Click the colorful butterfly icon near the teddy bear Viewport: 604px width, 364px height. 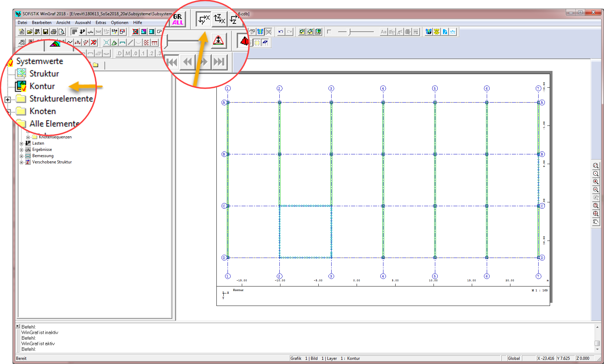pyautogui.click(x=429, y=32)
